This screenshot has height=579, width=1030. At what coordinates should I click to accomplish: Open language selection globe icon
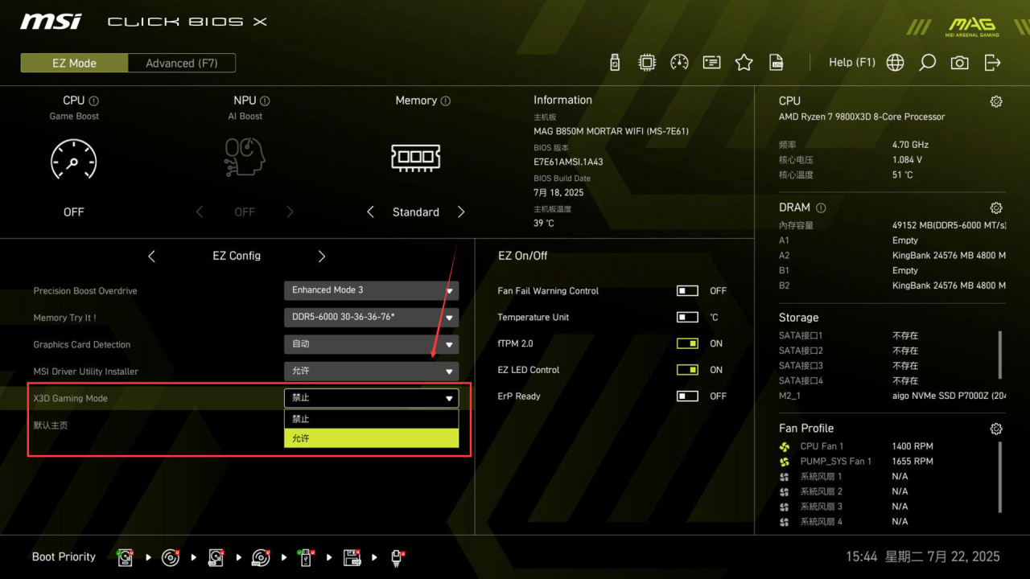pos(895,63)
